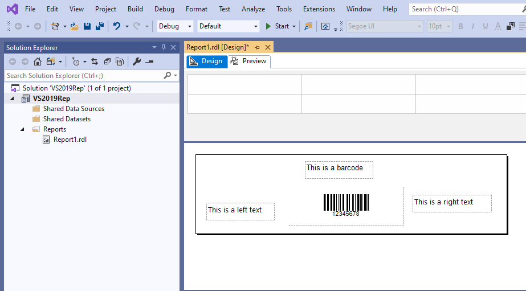Collapse the VS2019Rep project node

(12, 99)
